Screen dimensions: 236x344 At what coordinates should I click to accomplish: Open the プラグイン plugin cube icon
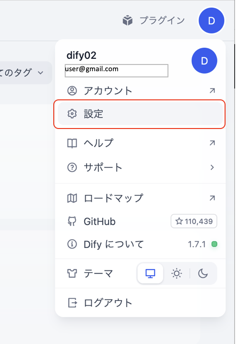coord(128,21)
